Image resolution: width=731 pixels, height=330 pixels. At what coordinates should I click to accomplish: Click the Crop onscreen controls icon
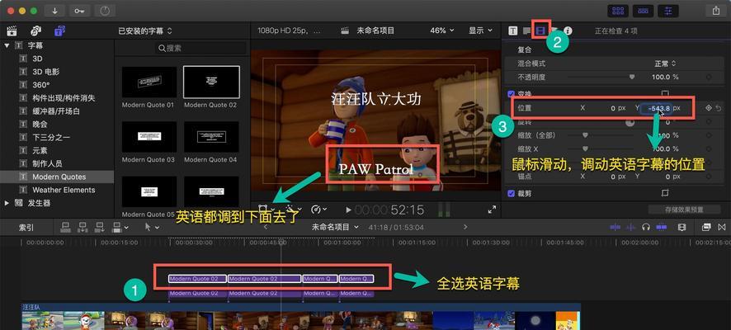[x=665, y=193]
